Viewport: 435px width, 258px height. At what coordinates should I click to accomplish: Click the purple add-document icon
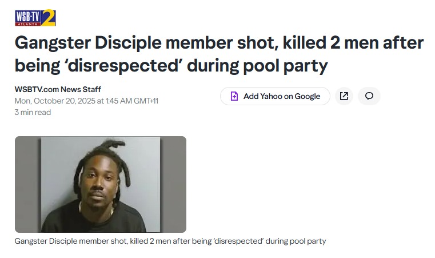(x=234, y=96)
